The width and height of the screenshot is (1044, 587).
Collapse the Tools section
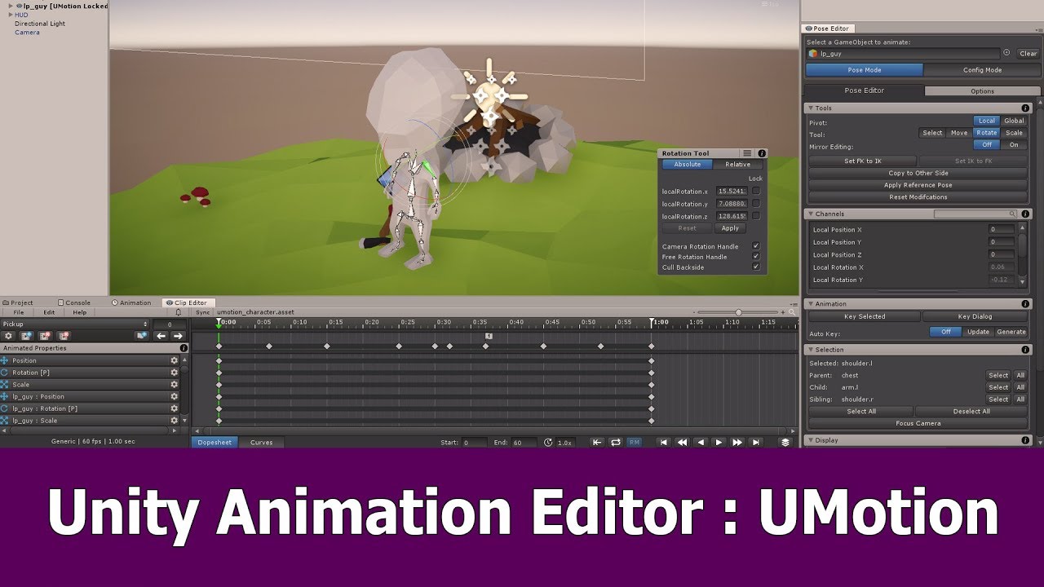[811, 108]
